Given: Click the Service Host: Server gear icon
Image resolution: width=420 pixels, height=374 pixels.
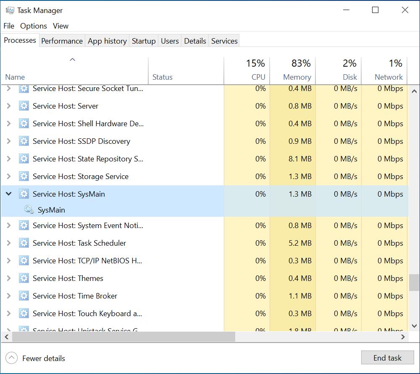Looking at the screenshot, I should (24, 106).
